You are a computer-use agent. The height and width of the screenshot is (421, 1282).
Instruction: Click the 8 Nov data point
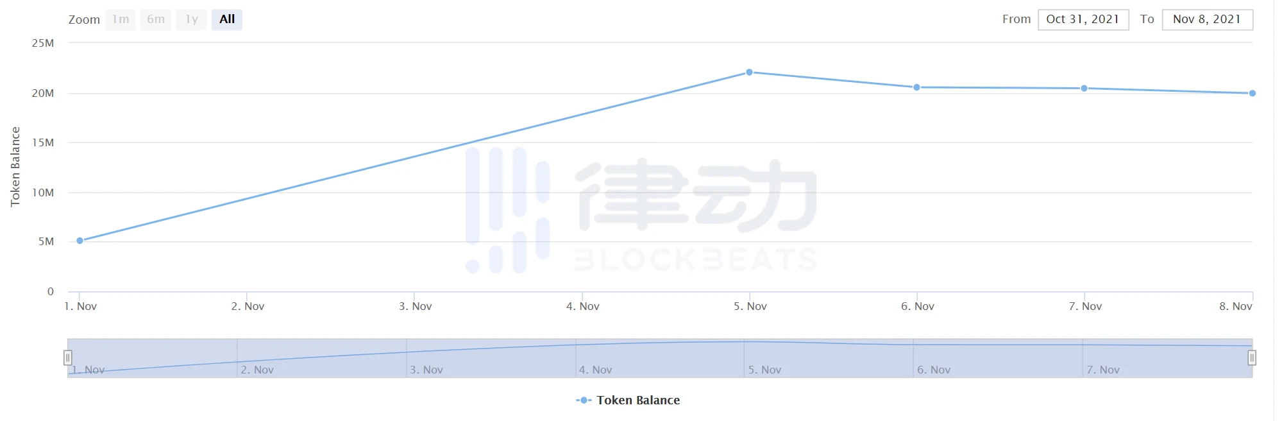pyautogui.click(x=1252, y=93)
